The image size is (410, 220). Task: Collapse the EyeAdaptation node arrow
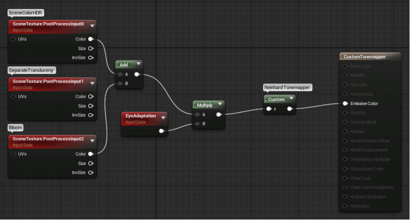[163, 118]
